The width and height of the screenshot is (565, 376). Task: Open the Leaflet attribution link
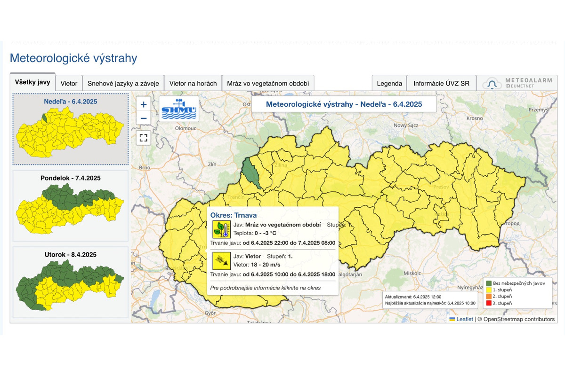[x=465, y=319]
